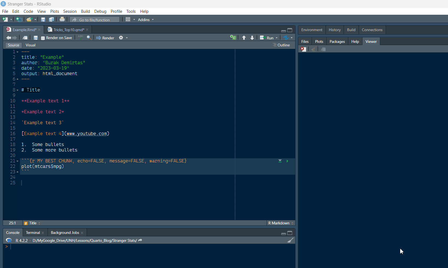Insert a new code chunk
Image resolution: width=448 pixels, height=268 pixels.
(x=233, y=37)
